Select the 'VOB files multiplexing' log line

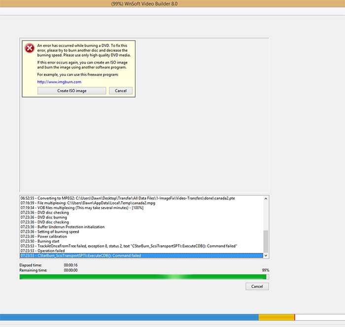click(x=141, y=208)
